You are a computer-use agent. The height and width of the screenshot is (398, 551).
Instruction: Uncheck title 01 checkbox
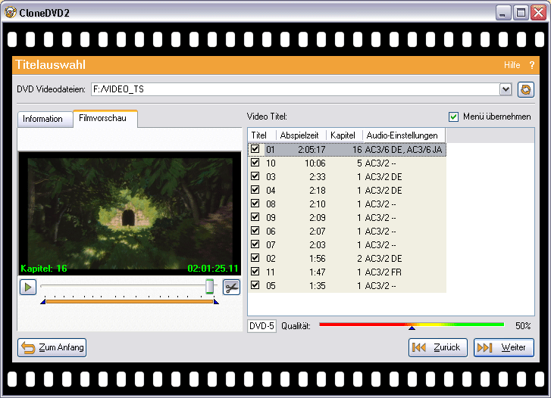(255, 149)
